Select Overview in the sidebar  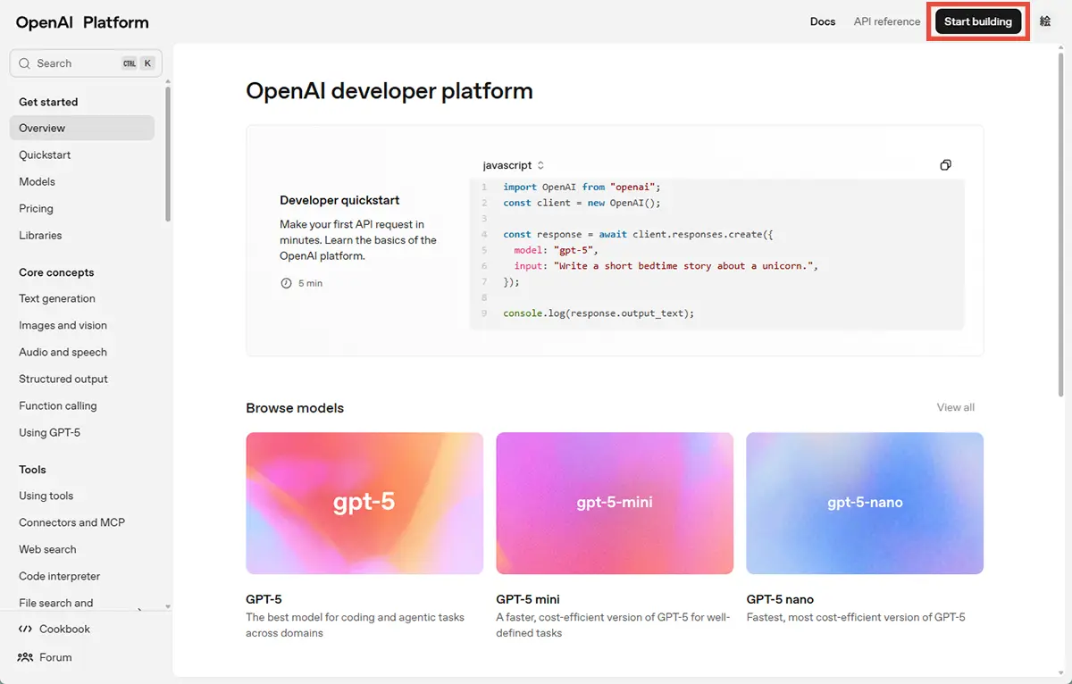click(82, 128)
